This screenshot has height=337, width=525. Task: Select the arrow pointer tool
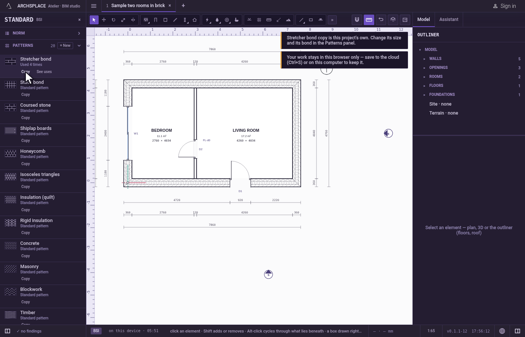(94, 20)
